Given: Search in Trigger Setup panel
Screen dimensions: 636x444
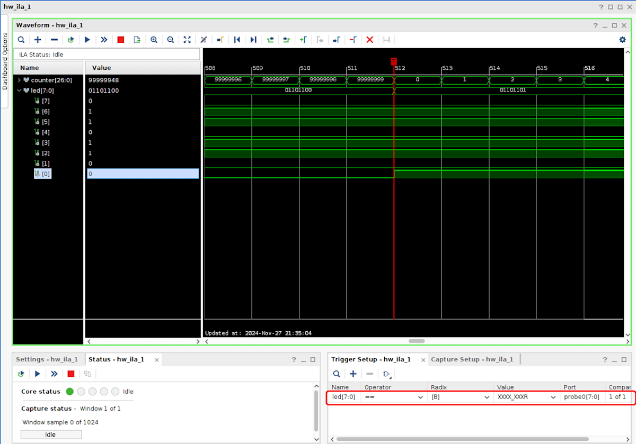Looking at the screenshot, I should pyautogui.click(x=337, y=374).
